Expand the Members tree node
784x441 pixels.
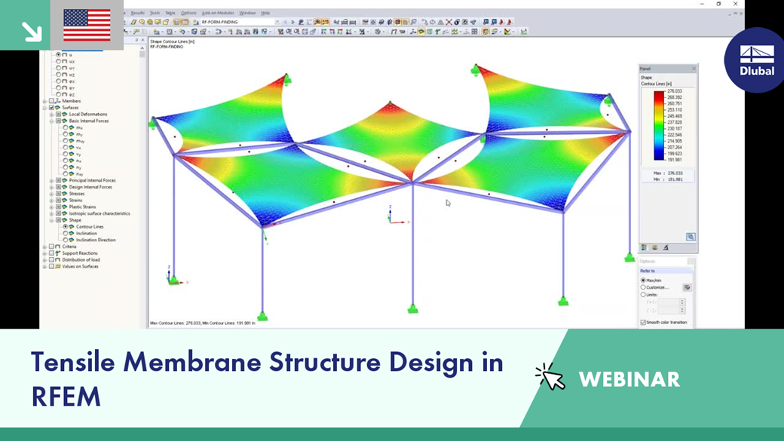[x=44, y=101]
